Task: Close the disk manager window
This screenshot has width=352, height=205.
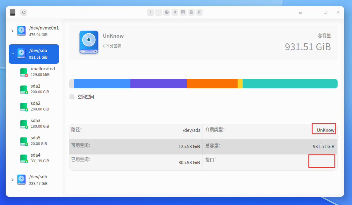Action: [x=338, y=12]
